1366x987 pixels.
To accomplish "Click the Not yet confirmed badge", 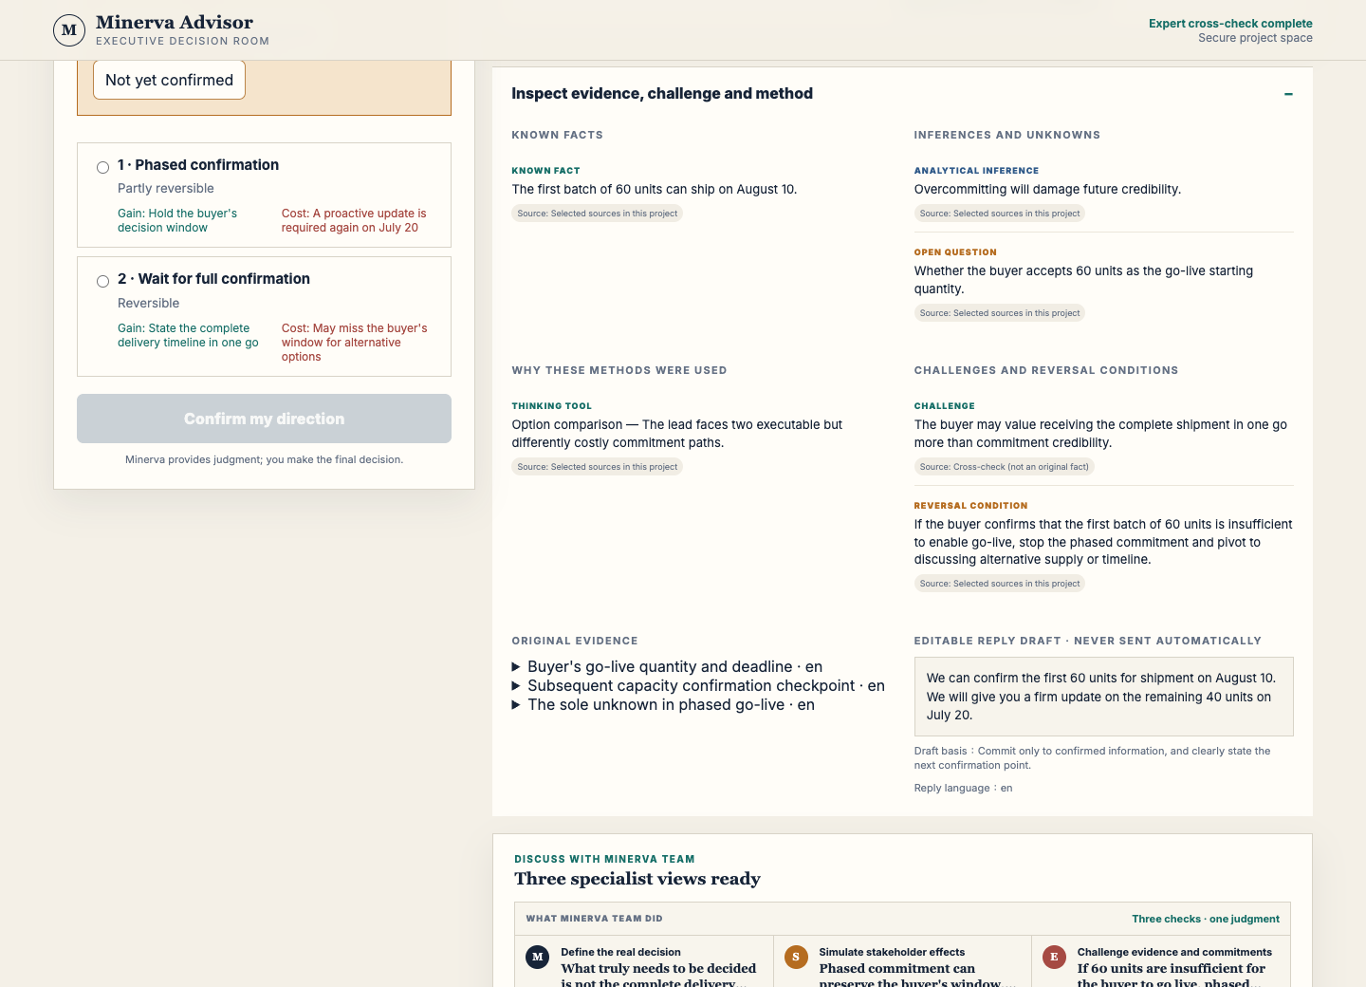I will tap(169, 80).
